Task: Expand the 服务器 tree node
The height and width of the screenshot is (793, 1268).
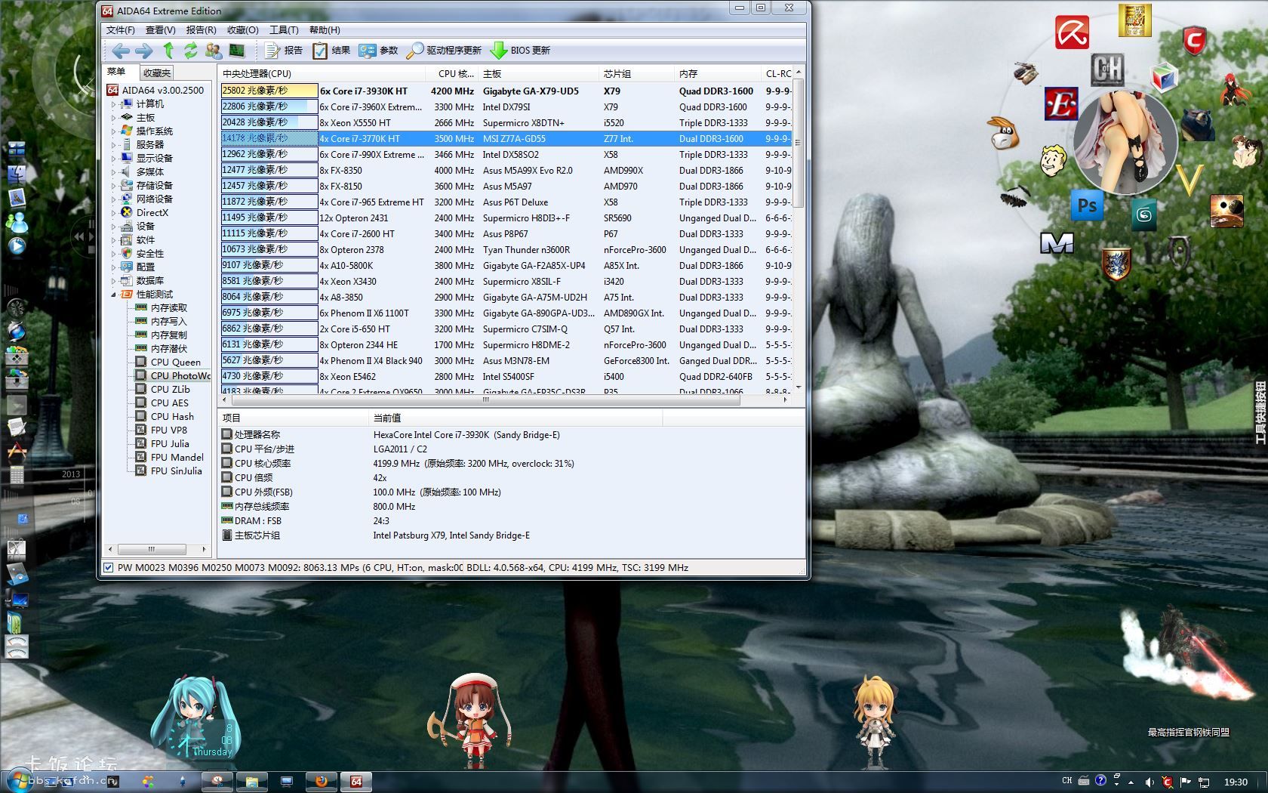Action: [x=114, y=145]
